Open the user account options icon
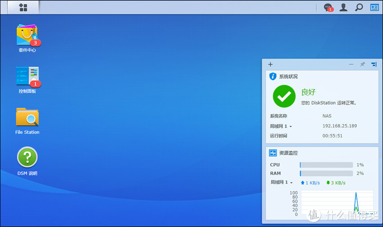This screenshot has width=383, height=227. coord(343,7)
